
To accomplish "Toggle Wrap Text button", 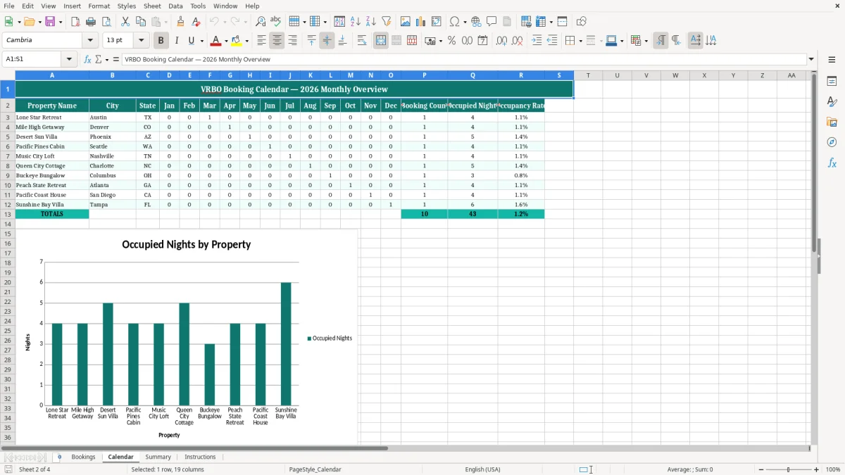I will (x=362, y=41).
